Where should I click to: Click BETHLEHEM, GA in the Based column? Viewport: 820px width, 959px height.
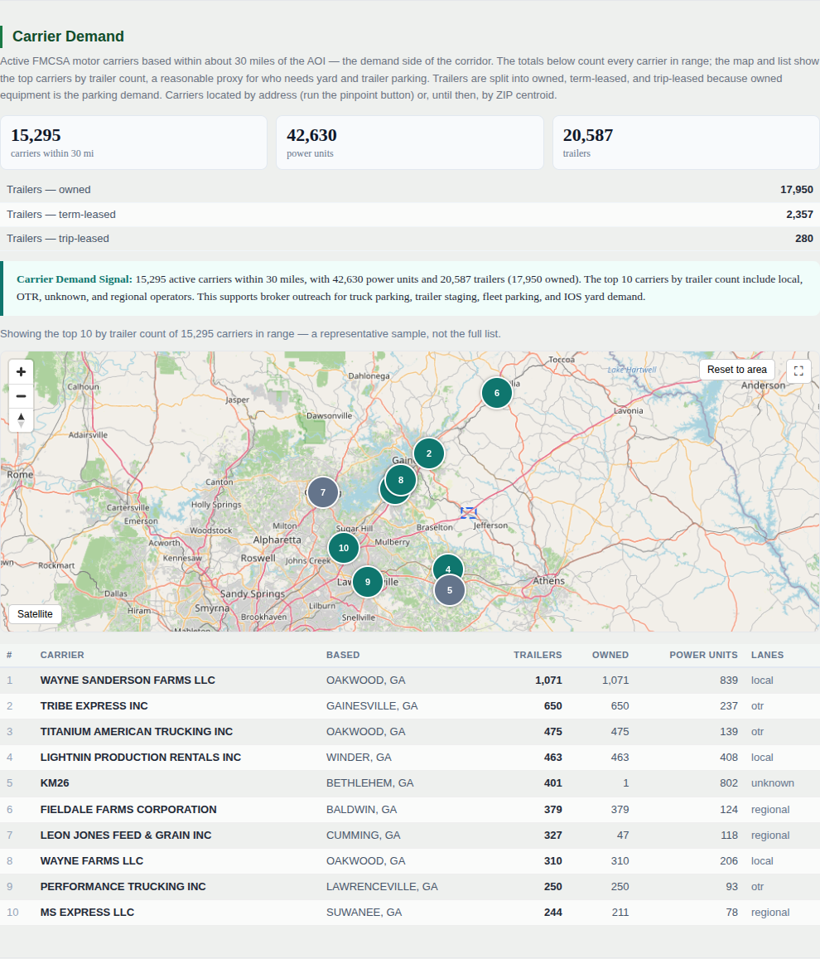369,782
